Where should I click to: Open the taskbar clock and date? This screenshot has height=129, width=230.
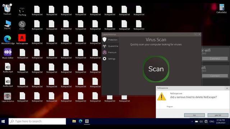click(221, 121)
